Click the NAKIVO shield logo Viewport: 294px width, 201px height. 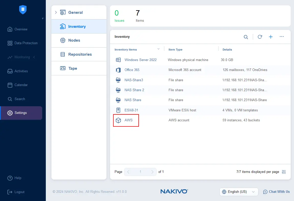[23, 9]
